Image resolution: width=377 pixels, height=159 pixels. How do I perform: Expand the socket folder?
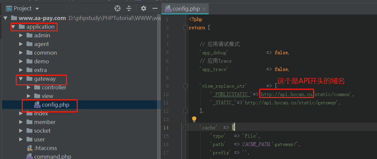[x=21, y=131]
